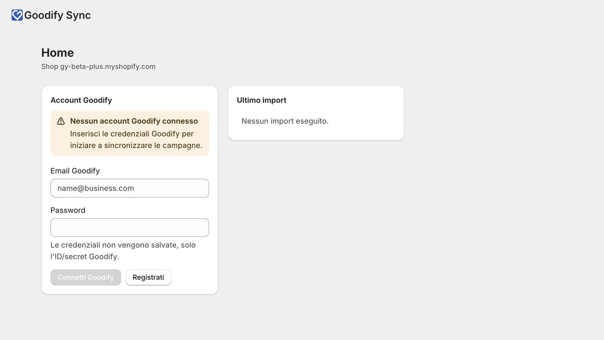Click the Registrati button
Screen dimensions: 604x340
tap(148, 277)
